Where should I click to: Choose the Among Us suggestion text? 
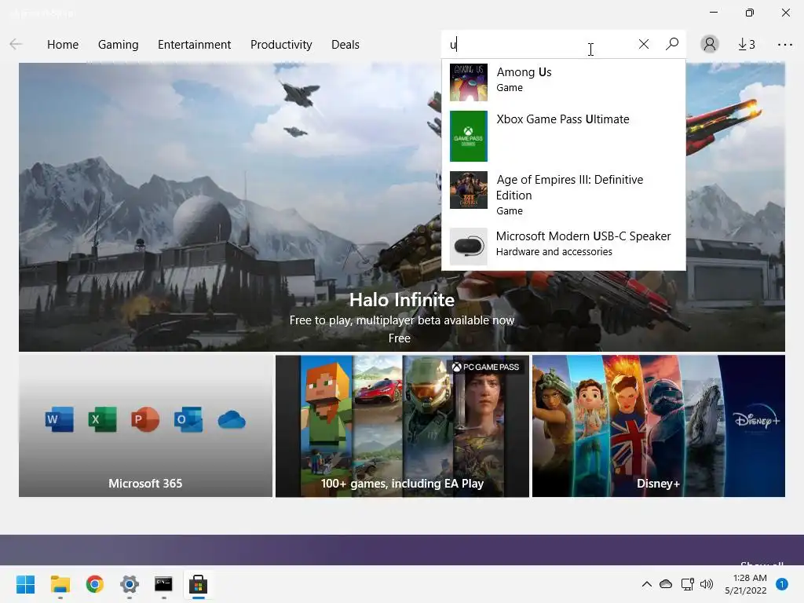524,72
